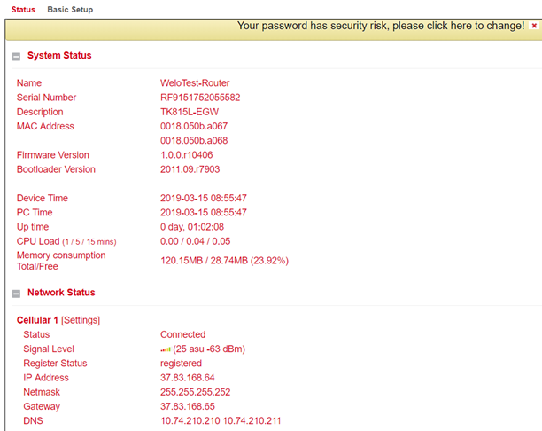This screenshot has height=431, width=542.
Task: Click the first MAC address 0018.050b.a067
Action: (x=194, y=126)
